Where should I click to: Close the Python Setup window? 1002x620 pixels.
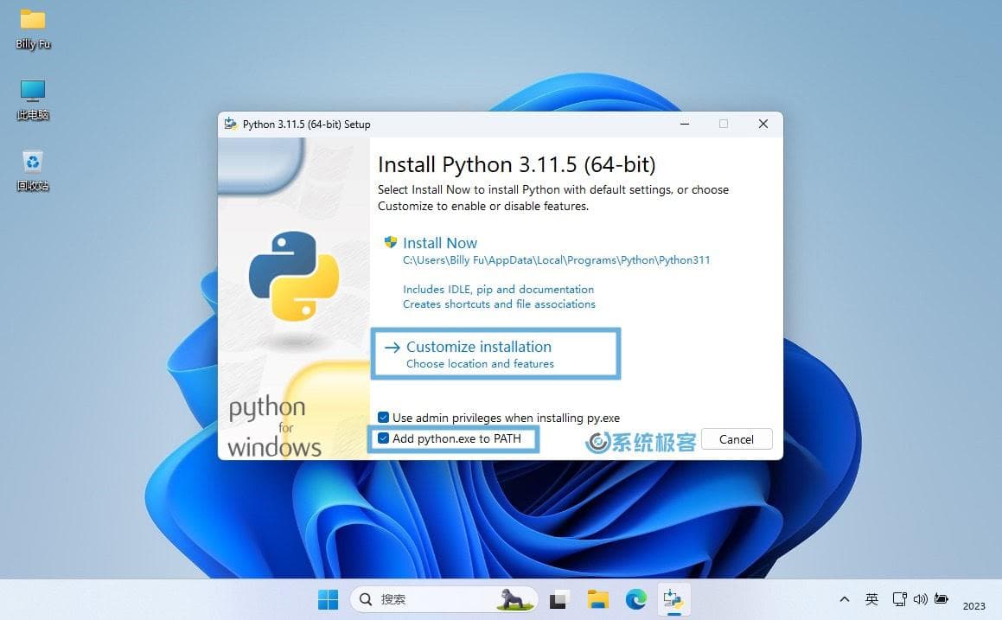point(763,124)
